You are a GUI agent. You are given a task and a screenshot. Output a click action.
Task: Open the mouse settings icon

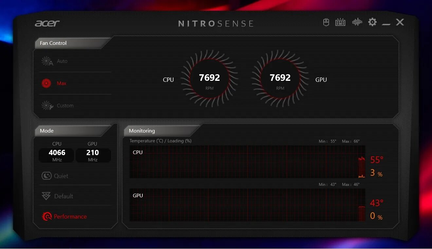point(326,23)
